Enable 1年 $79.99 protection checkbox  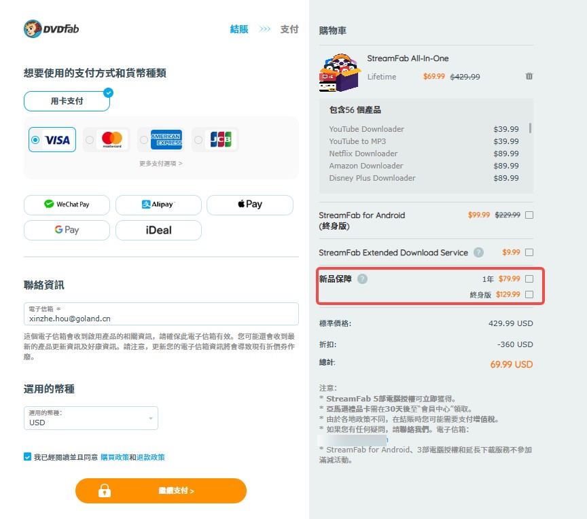529,279
